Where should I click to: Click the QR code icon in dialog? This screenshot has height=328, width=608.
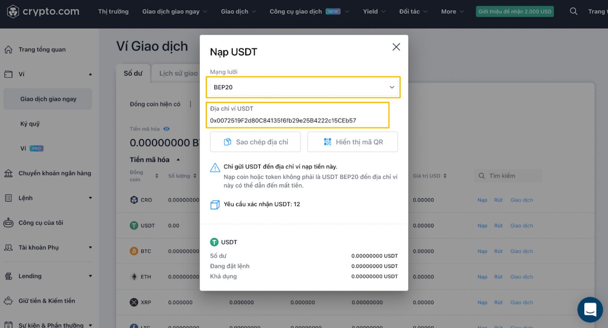pyautogui.click(x=328, y=142)
